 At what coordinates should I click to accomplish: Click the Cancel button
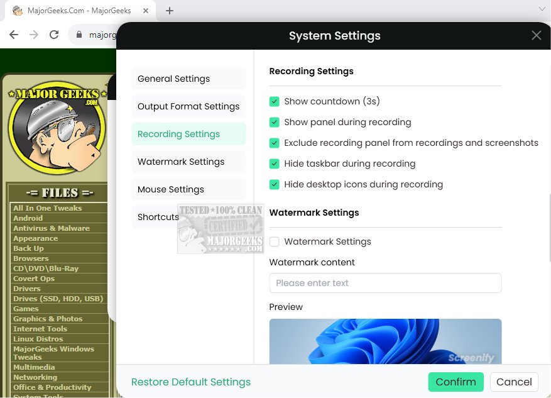tap(514, 382)
